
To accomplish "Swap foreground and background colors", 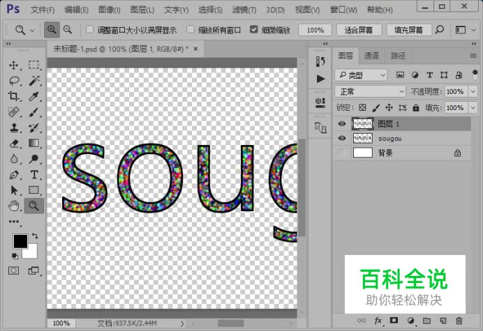I will (35, 236).
